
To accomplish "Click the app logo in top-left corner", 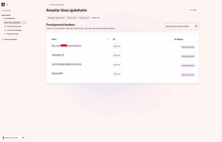I will tap(3, 4).
